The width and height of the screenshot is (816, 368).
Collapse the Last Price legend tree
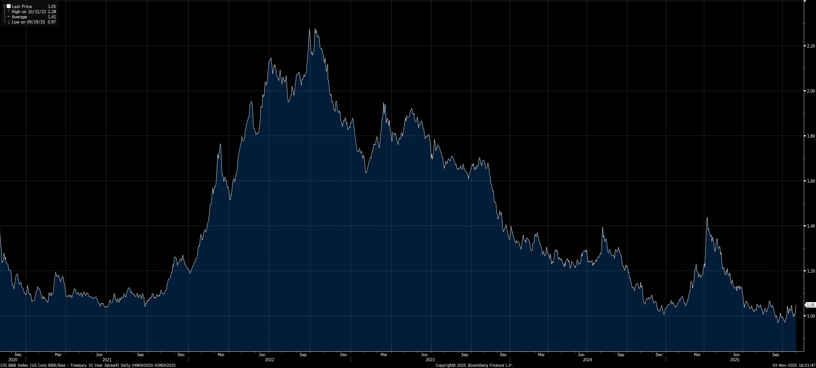pos(4,6)
